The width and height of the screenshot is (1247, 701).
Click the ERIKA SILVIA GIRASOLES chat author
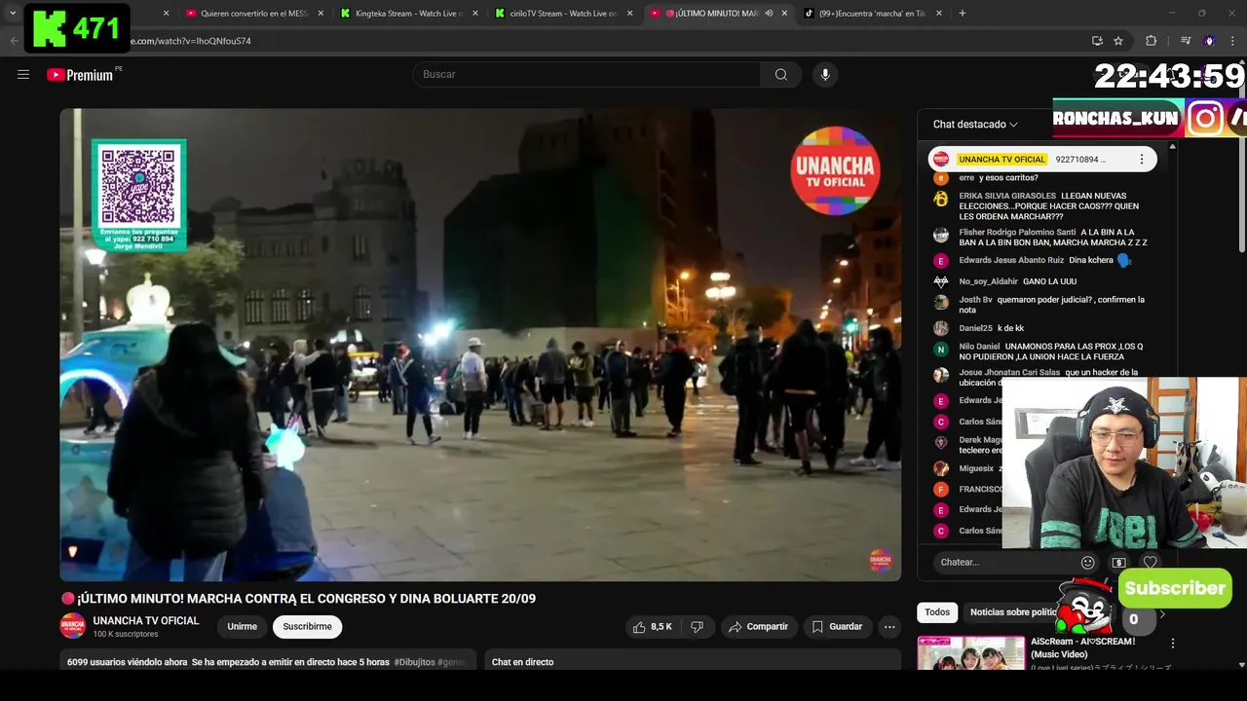click(x=1007, y=196)
